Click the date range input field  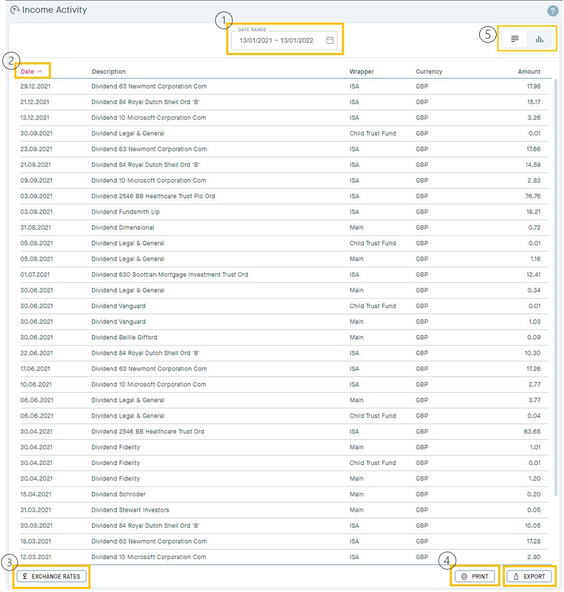(276, 41)
